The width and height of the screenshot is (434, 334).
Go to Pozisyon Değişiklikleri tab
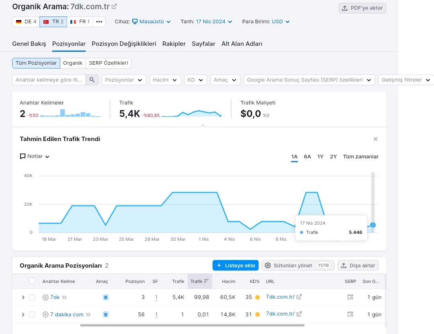124,44
